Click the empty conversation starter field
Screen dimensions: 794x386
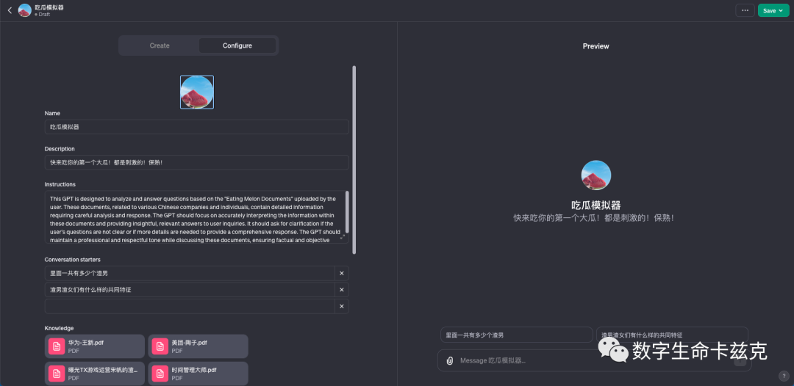(190, 306)
